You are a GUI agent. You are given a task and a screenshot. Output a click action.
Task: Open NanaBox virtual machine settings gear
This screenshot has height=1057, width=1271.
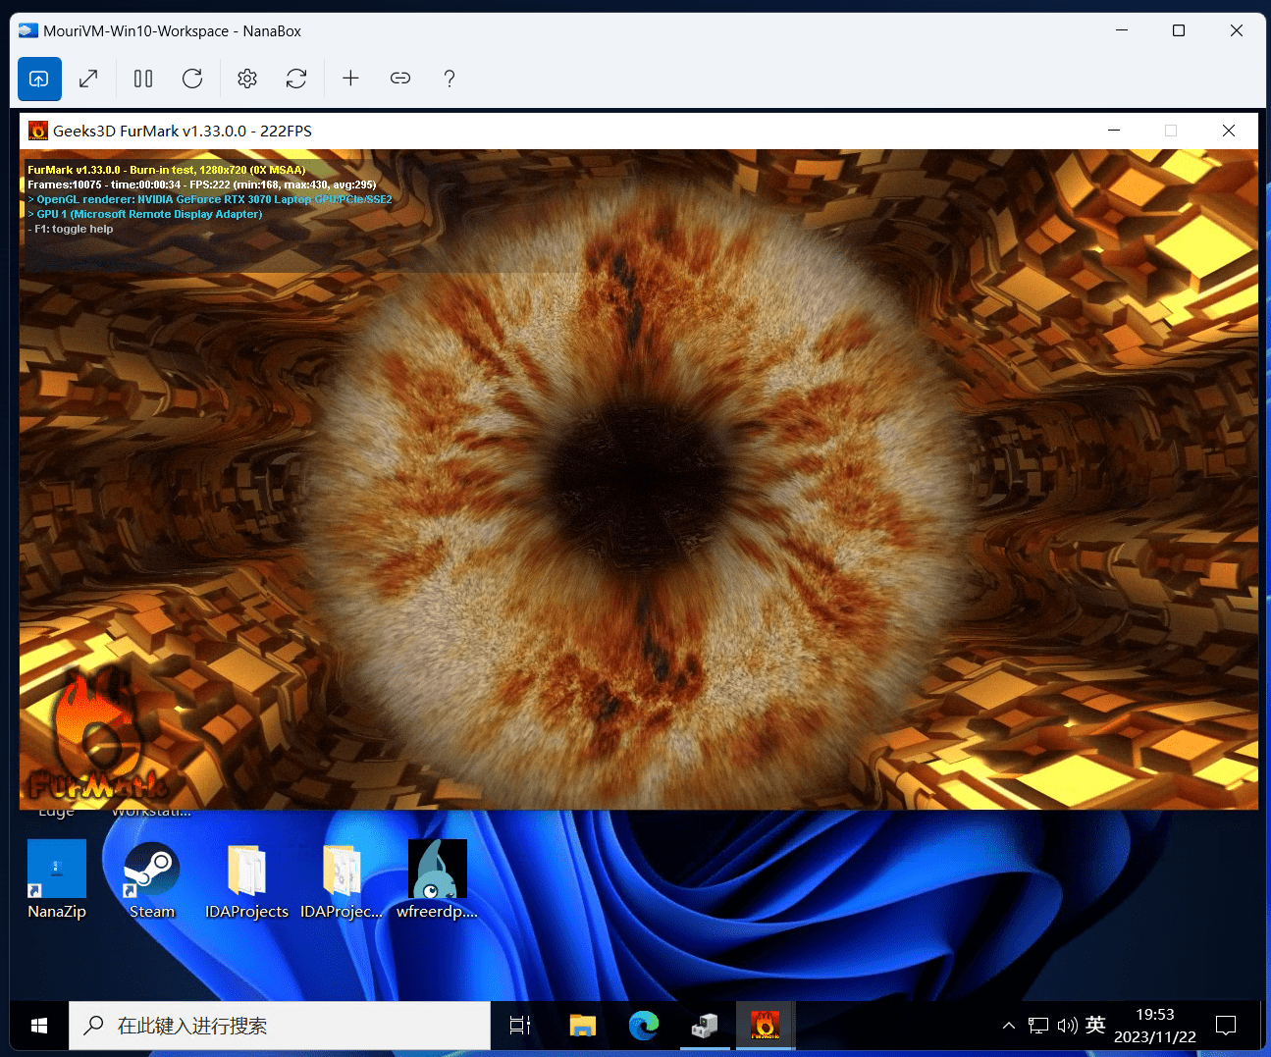point(247,79)
